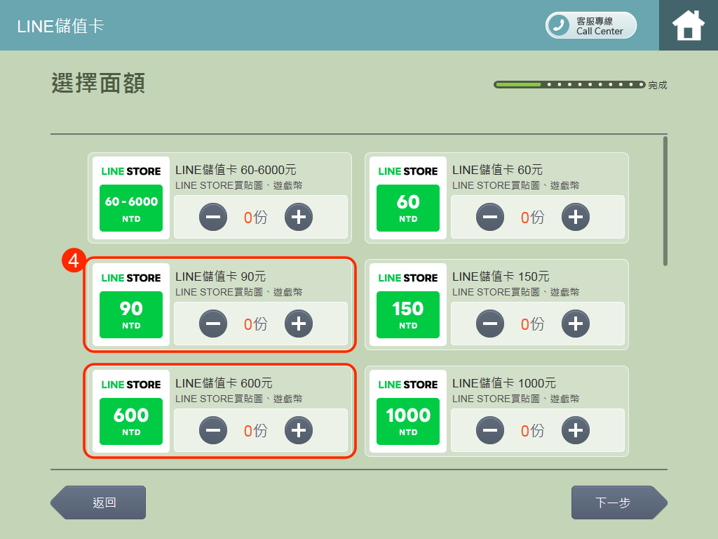Select the 90 NTD card thumbnail
The image size is (718, 539).
coord(131,305)
